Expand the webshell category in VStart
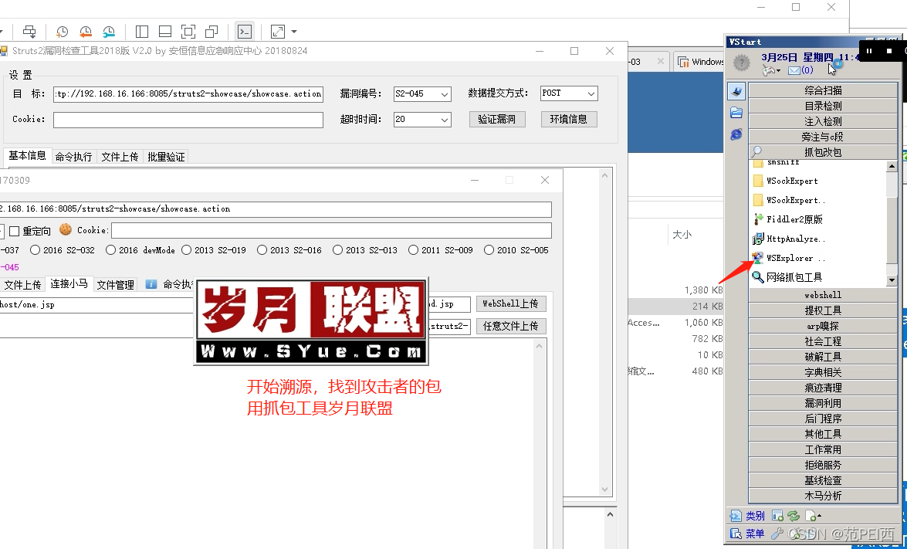 pos(823,295)
